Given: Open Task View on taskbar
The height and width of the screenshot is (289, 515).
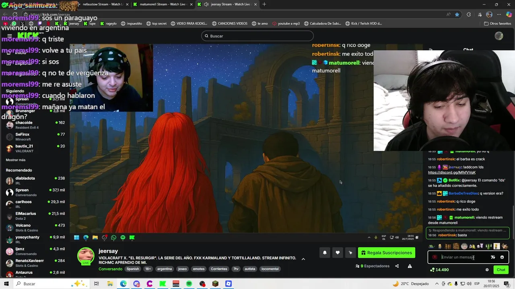Looking at the screenshot, I should tap(97, 284).
